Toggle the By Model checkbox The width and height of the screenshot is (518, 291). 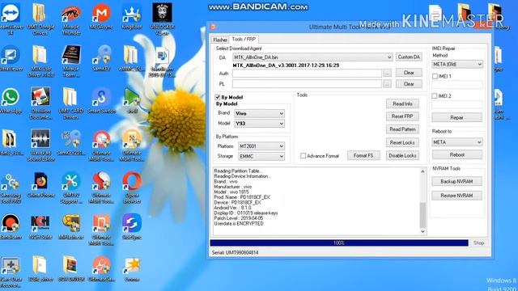coord(218,97)
